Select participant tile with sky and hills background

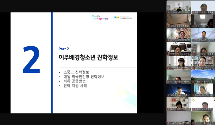click(203, 76)
